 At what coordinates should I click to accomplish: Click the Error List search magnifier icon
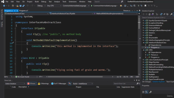138,84
